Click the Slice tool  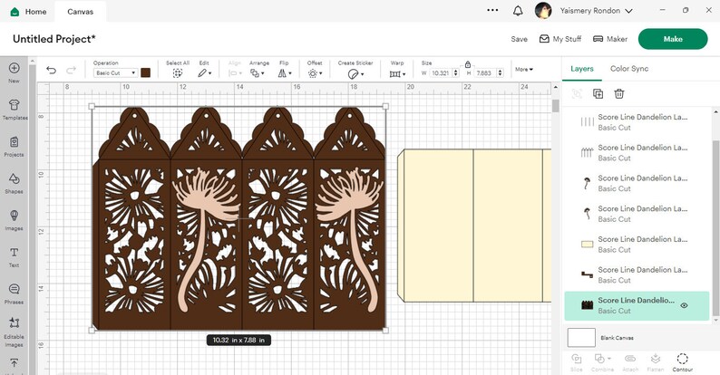click(577, 362)
